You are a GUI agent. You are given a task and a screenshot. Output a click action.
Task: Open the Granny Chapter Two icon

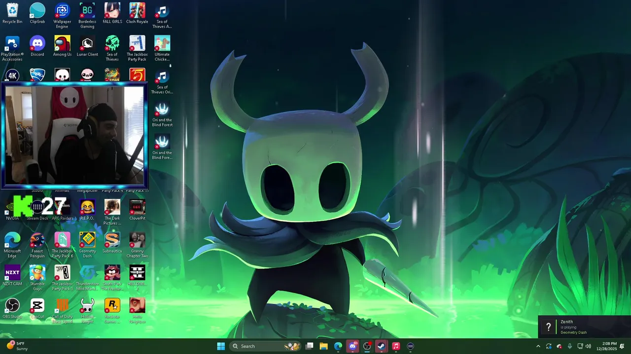coord(137,245)
